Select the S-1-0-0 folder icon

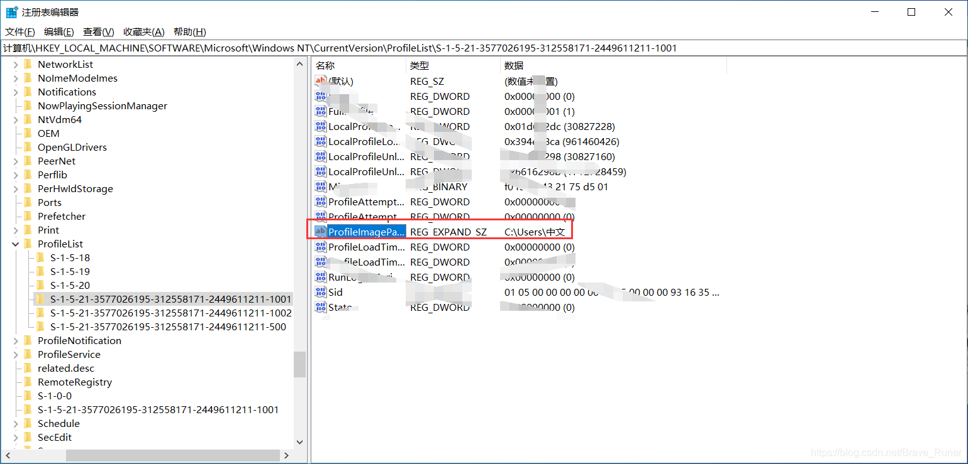click(x=28, y=396)
